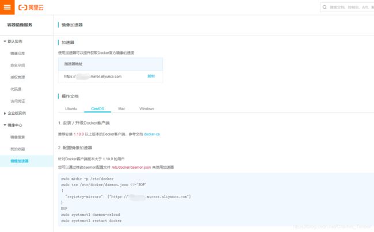Viewport: 374px width, 232px height.
Task: Click the 复制 link beside accelerator address
Action: coord(151,76)
